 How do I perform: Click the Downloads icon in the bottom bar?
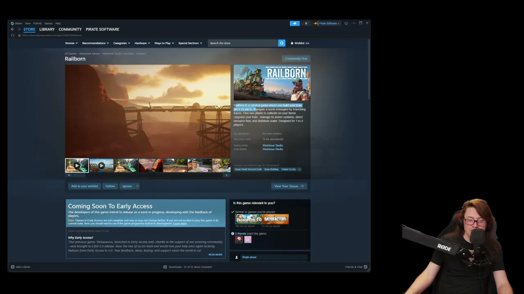point(165,267)
